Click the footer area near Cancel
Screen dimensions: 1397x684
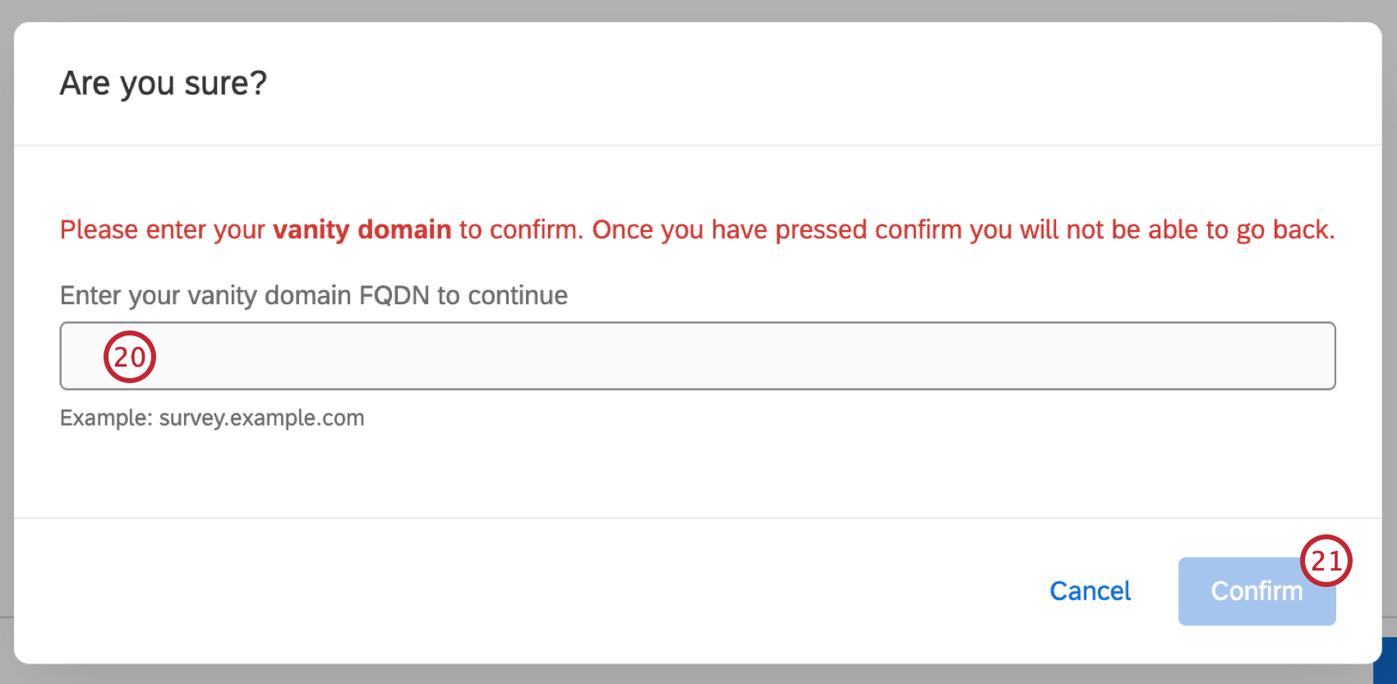click(945, 590)
